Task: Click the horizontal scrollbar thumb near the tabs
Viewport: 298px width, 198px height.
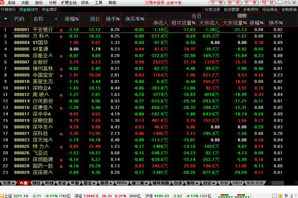Action: pyautogui.click(x=278, y=183)
